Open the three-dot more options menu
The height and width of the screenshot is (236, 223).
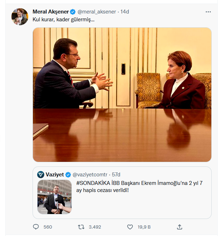(x=208, y=12)
